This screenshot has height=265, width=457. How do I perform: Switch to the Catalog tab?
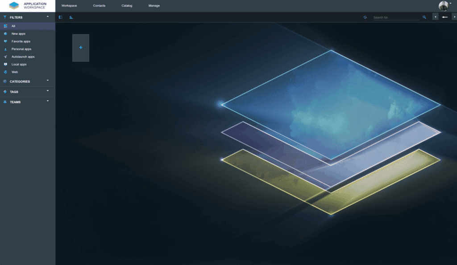point(127,5)
